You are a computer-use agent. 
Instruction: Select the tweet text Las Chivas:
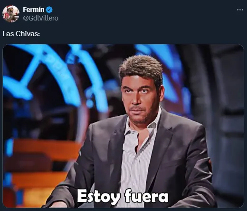(x=21, y=34)
